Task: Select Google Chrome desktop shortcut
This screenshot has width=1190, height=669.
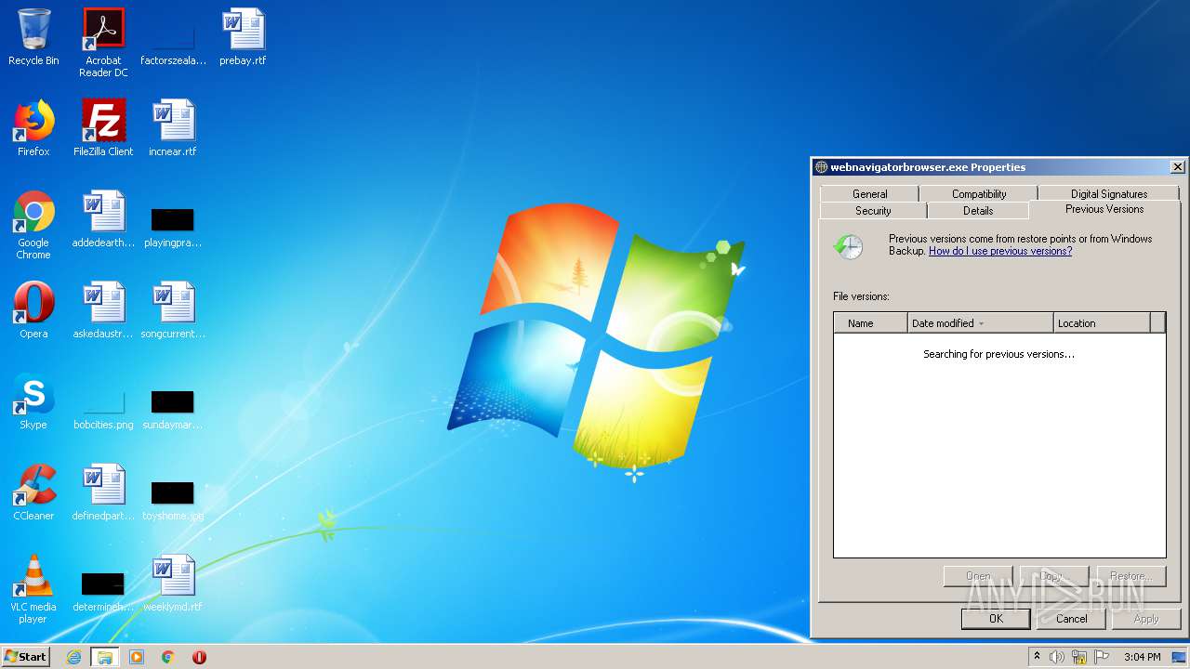Action: [x=33, y=225]
